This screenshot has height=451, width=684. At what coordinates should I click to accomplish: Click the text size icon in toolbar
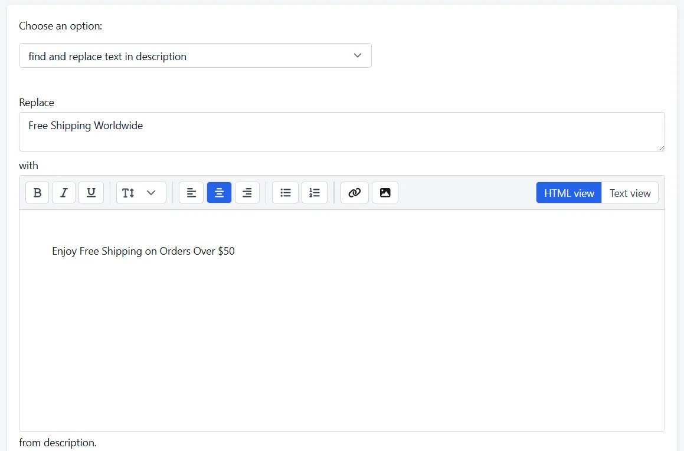pos(128,193)
